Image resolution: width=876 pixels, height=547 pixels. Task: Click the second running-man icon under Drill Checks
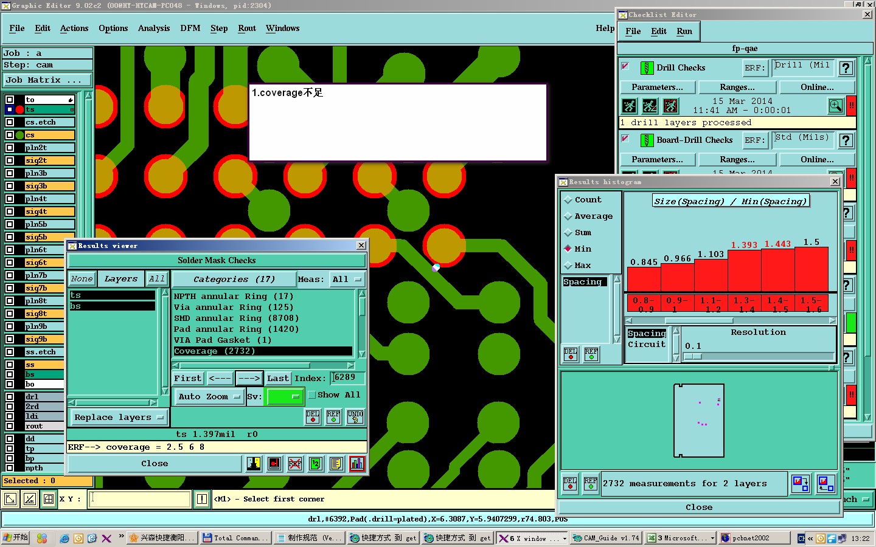(650, 106)
